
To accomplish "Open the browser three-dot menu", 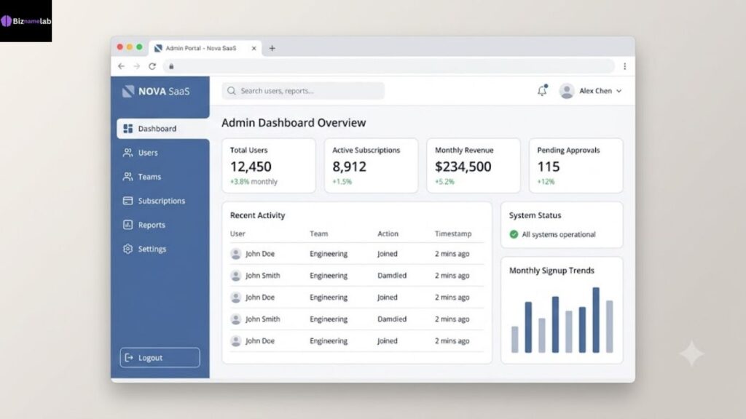I will [624, 66].
